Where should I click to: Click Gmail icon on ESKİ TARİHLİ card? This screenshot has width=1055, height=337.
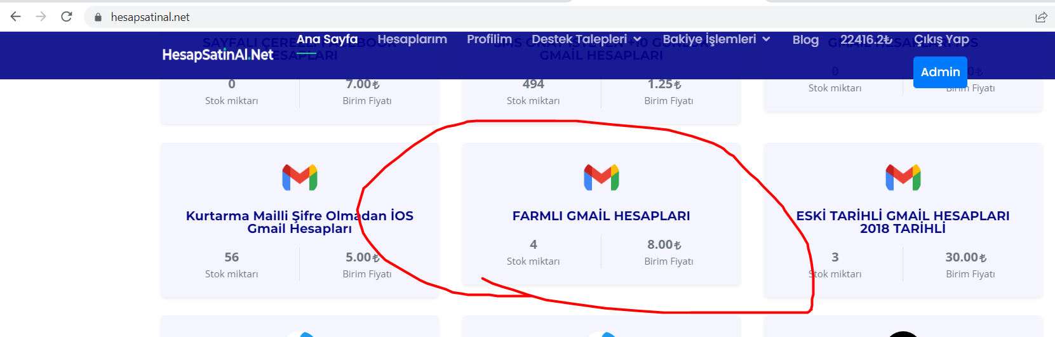tap(903, 177)
